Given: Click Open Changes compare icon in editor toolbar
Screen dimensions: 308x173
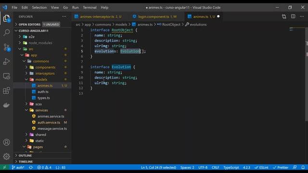Looking at the screenshot, I should [x=284, y=16].
